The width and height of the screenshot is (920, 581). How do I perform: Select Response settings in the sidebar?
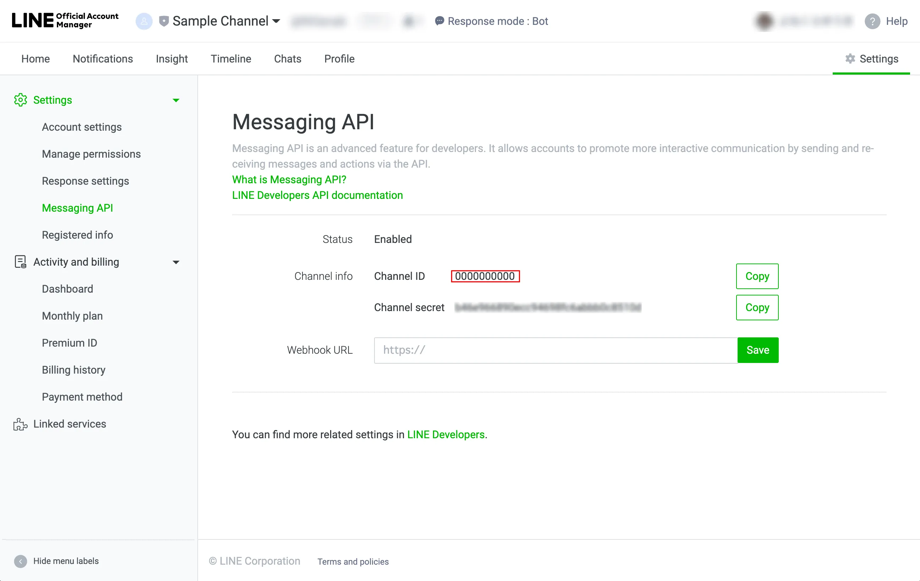click(85, 181)
